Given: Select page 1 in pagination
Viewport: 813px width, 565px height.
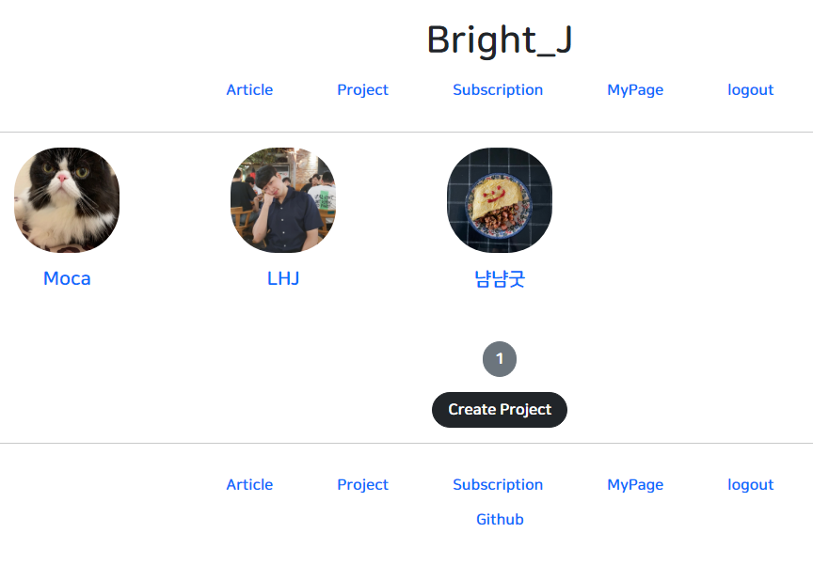Looking at the screenshot, I should [x=499, y=358].
